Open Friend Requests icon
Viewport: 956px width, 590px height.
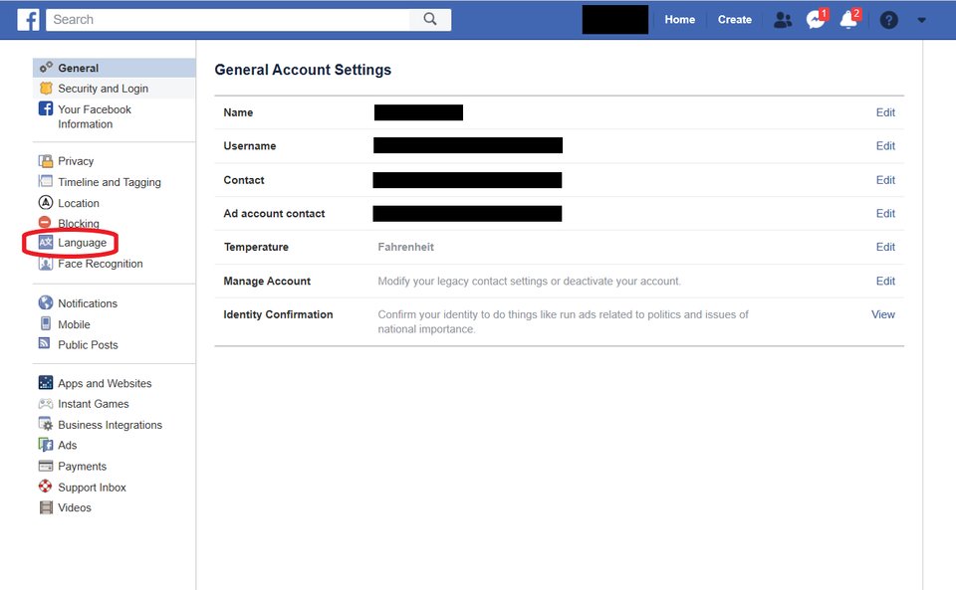tap(783, 20)
